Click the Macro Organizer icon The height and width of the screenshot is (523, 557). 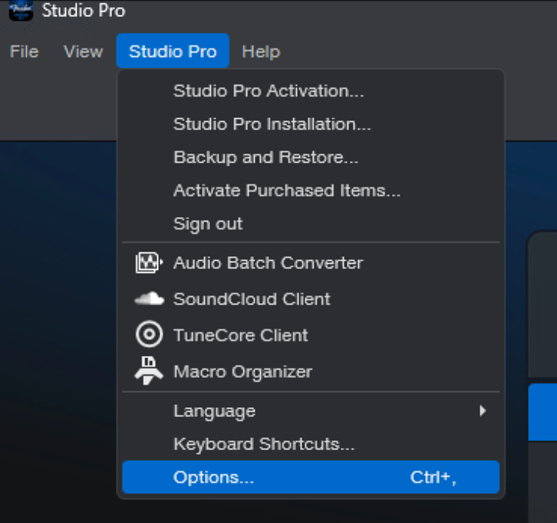(149, 370)
